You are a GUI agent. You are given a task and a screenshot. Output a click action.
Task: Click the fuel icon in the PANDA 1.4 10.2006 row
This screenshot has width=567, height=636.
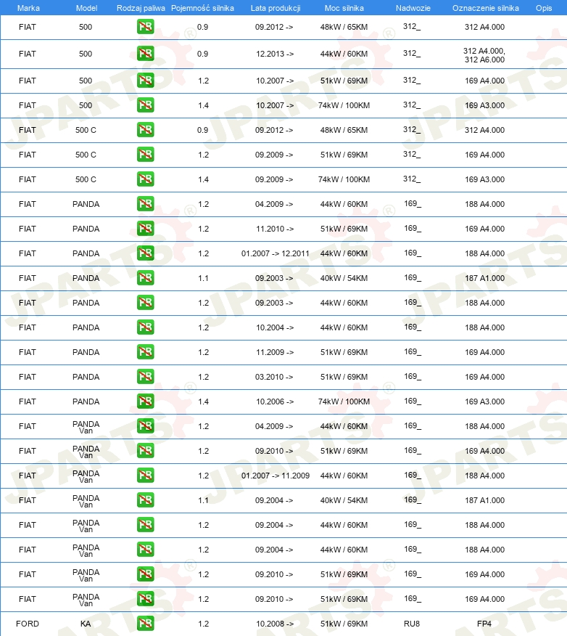146,401
